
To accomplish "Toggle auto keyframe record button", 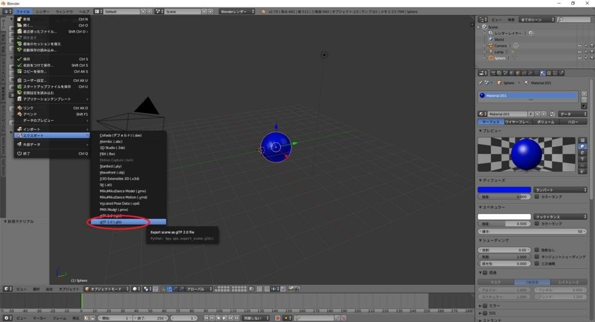I will click(277, 318).
